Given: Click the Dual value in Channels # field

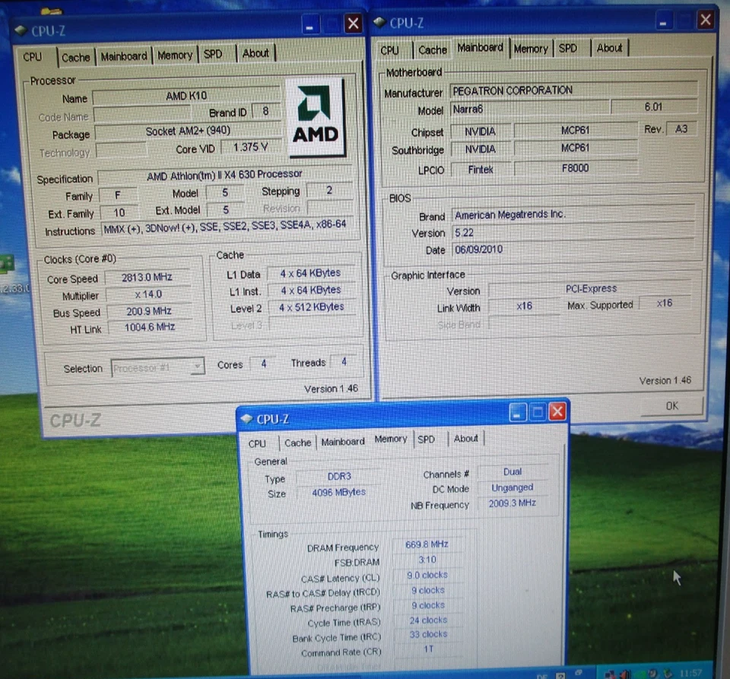Looking at the screenshot, I should click(x=512, y=471).
